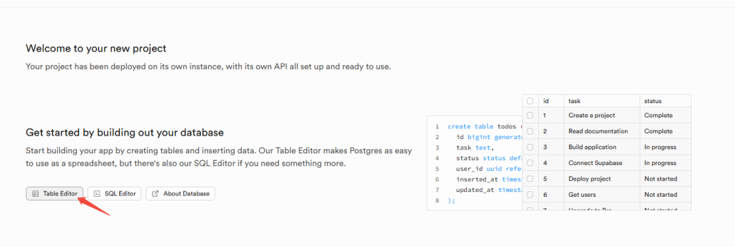Click the 'status' column header

pyautogui.click(x=665, y=101)
